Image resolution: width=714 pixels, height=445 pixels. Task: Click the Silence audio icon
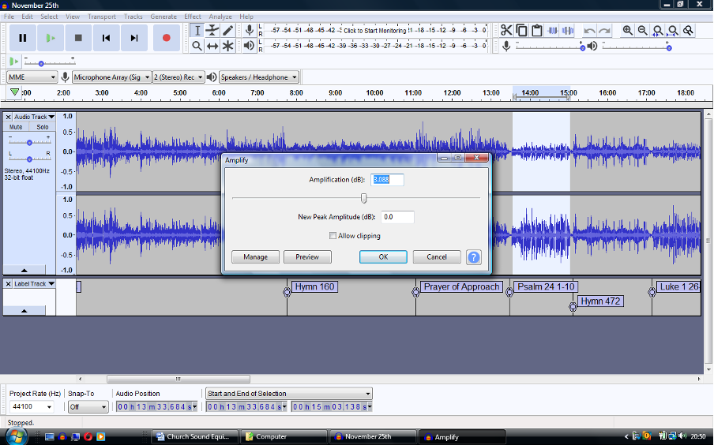568,31
